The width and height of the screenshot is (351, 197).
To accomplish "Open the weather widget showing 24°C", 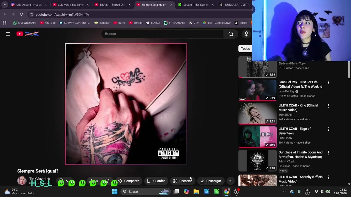I will [19, 192].
